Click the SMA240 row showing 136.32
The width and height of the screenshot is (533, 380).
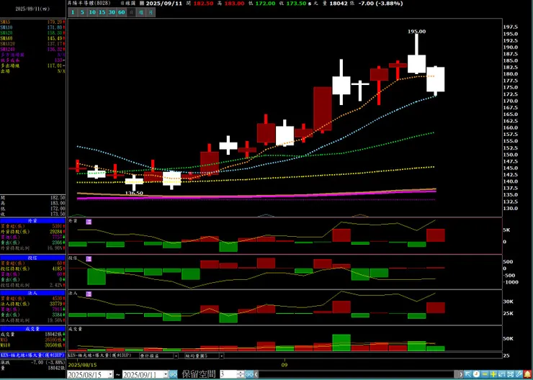click(x=32, y=49)
